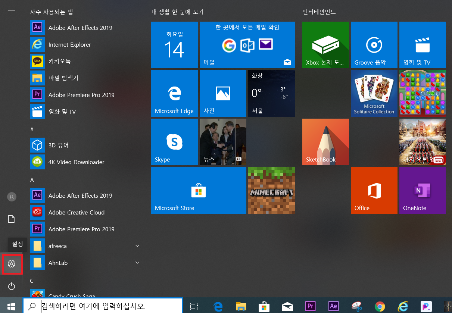This screenshot has width=452, height=313.
Task: Click 내 생활 한 눈에 보기 group title
Action: pos(177,12)
